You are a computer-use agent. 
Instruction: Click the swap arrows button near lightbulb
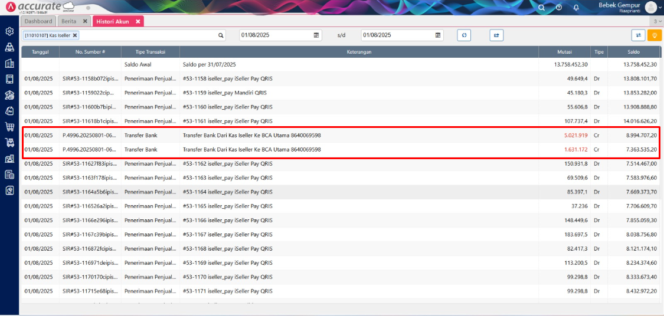638,35
